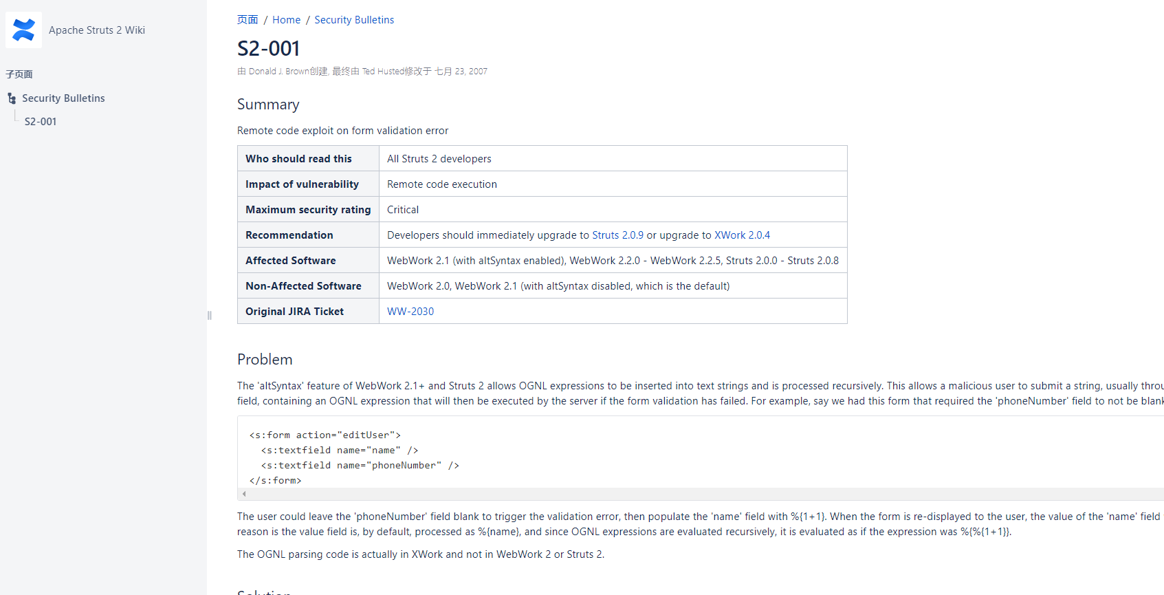Click the 子页面 sidebar heading
This screenshot has height=595, width=1164.
point(19,74)
